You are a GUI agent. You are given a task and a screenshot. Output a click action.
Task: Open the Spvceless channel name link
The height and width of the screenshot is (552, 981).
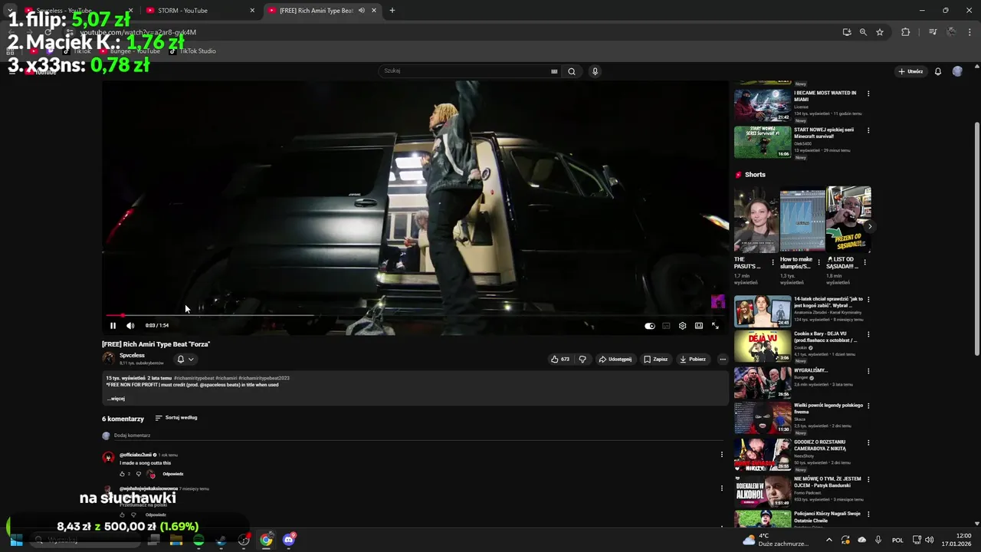[132, 355]
